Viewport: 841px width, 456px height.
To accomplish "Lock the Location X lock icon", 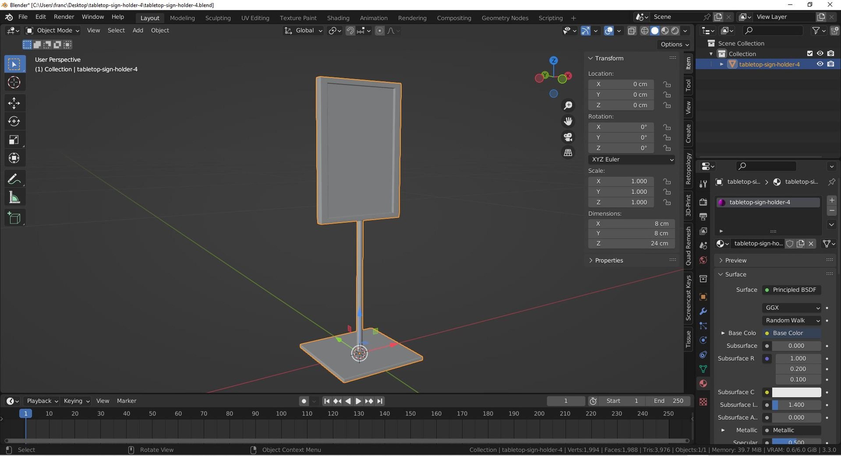I will [667, 84].
